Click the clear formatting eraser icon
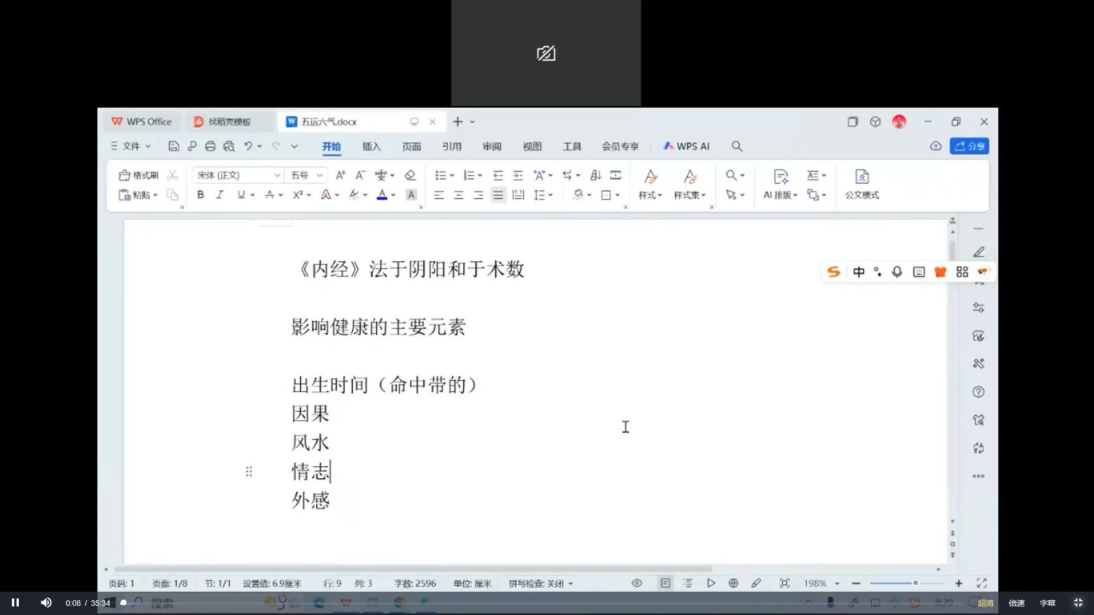The height and width of the screenshot is (615, 1094). point(410,175)
